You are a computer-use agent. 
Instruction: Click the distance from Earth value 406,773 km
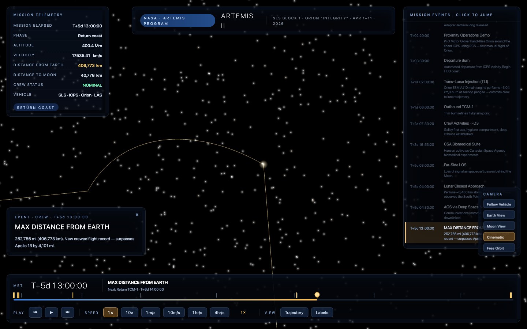(90, 65)
